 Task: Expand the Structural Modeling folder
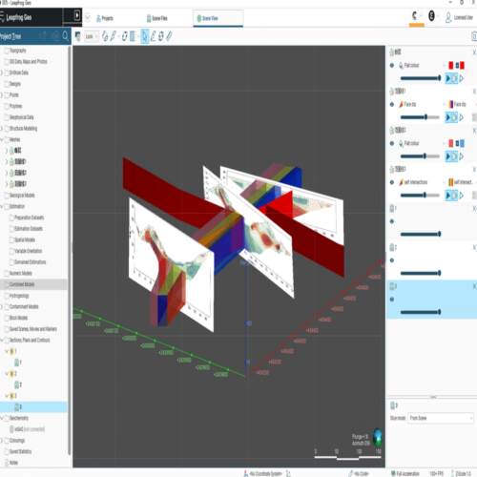point(2,129)
